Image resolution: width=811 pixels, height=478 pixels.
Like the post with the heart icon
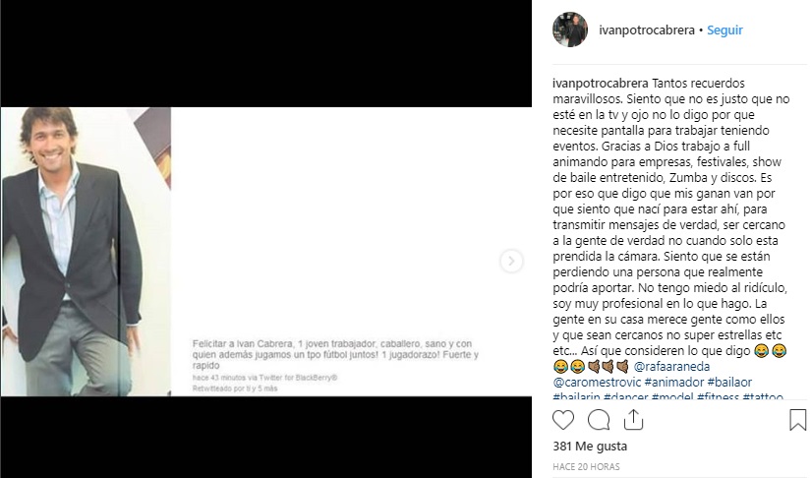point(562,420)
